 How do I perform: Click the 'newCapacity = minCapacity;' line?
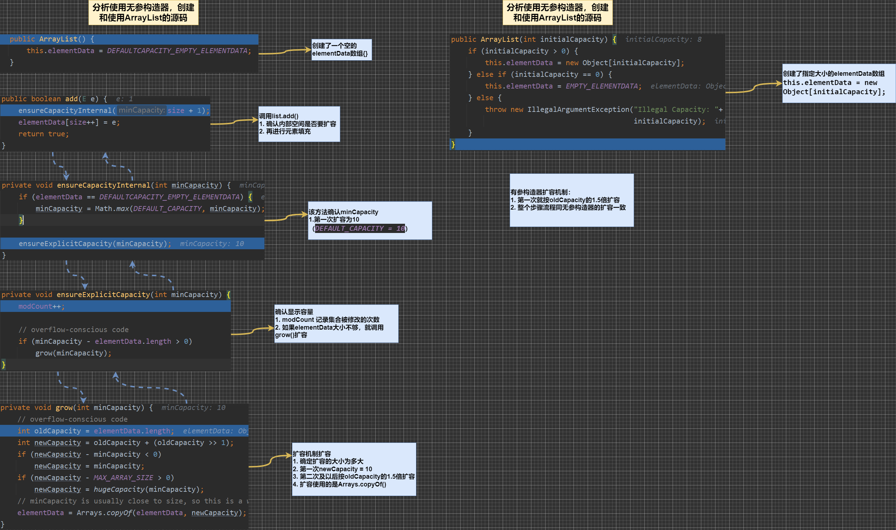point(89,466)
